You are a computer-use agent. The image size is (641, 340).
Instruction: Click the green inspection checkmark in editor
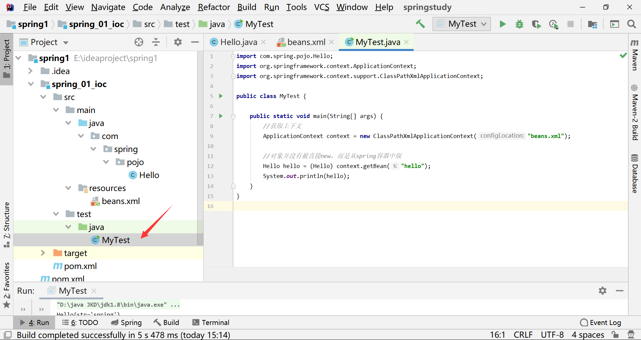623,55
